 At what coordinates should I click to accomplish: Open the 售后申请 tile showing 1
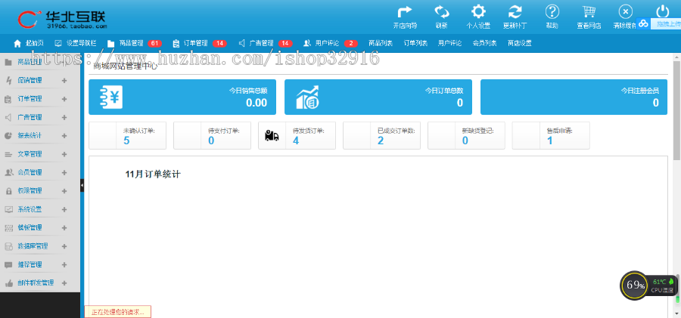coord(551,135)
